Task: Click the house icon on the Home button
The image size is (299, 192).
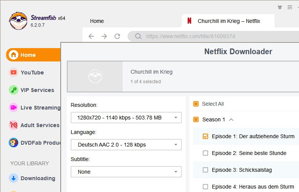Action: click(x=13, y=55)
